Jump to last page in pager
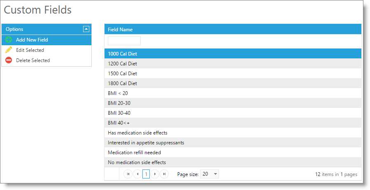 (164, 174)
